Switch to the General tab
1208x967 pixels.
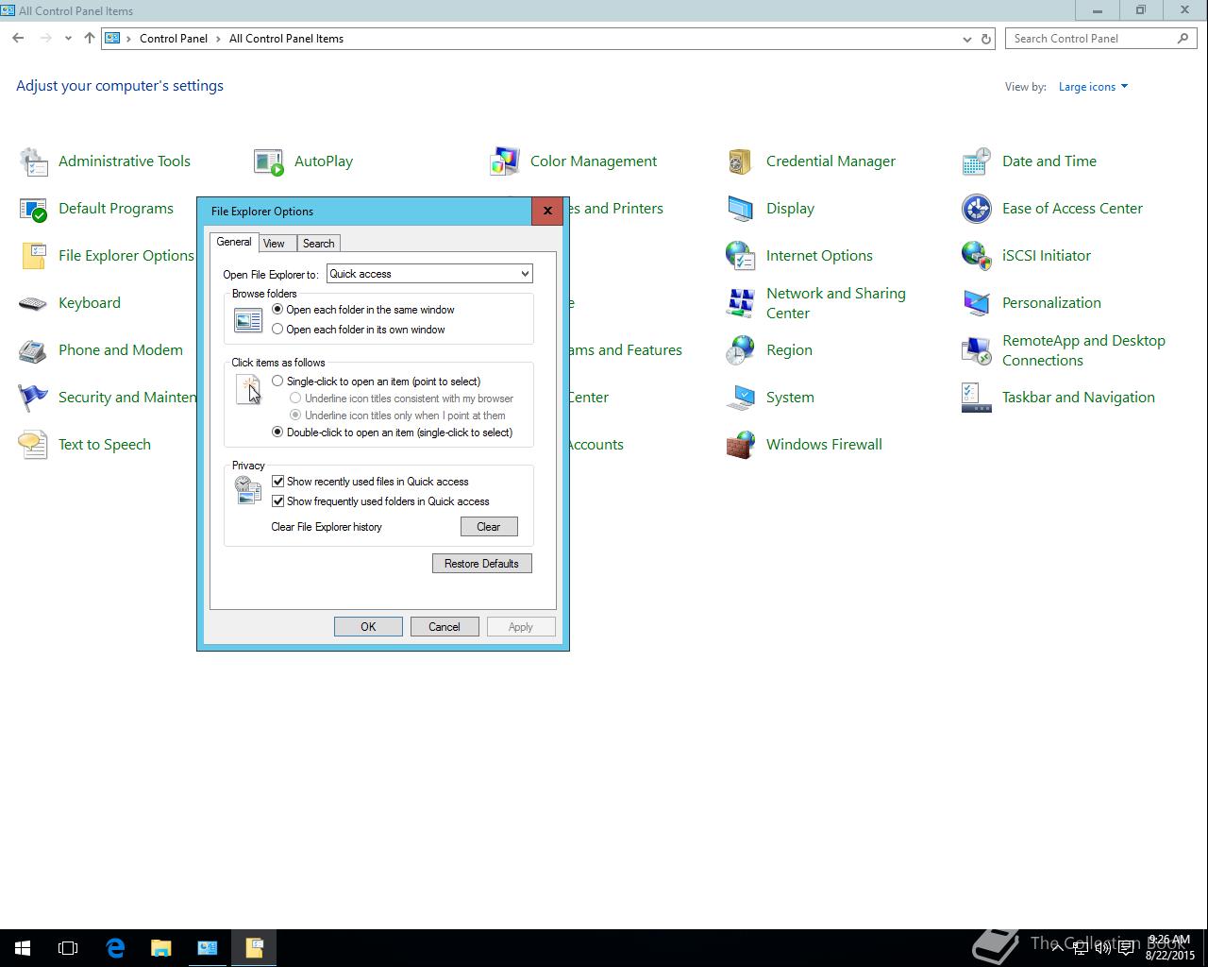tap(234, 242)
